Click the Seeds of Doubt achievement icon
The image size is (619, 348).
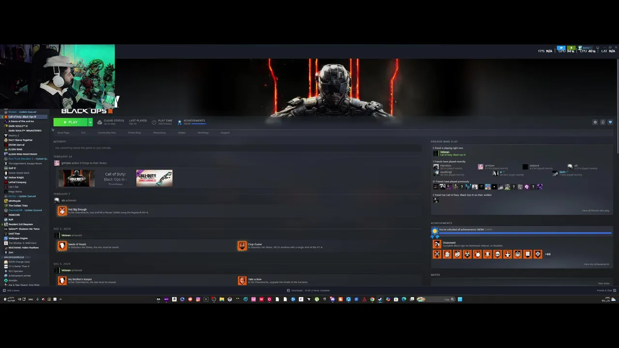coord(62,246)
